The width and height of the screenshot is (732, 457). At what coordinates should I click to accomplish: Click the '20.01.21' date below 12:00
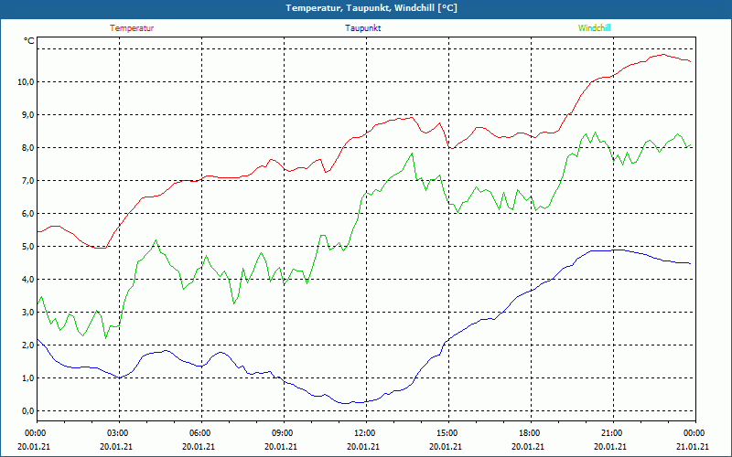pyautogui.click(x=362, y=446)
